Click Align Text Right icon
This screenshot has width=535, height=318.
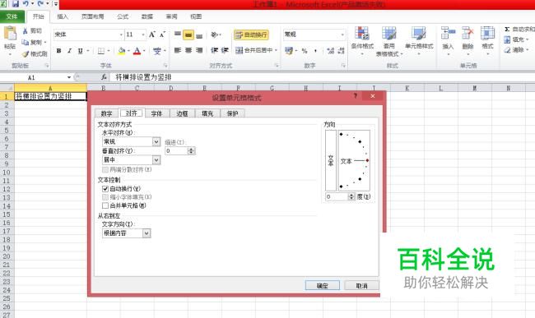199,50
